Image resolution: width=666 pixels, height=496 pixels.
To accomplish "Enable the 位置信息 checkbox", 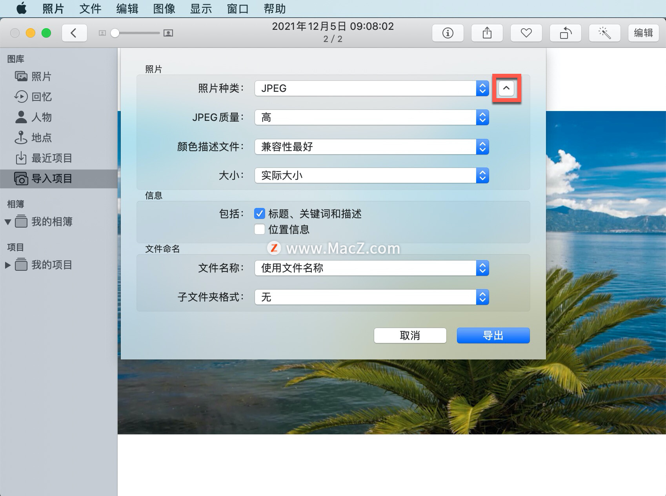I will 260,229.
